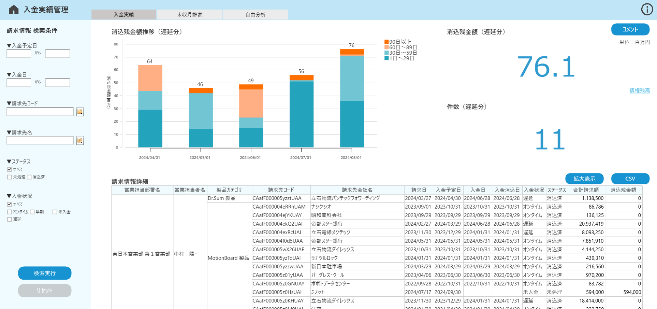Image resolution: width=657 pixels, height=309 pixels.
Task: Click 90日以上 legend swatch
Action: pyautogui.click(x=386, y=42)
